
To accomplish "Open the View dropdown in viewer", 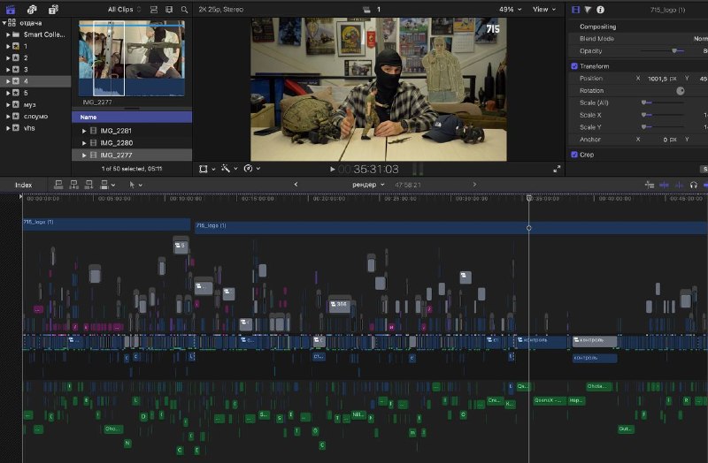I will (x=544, y=9).
